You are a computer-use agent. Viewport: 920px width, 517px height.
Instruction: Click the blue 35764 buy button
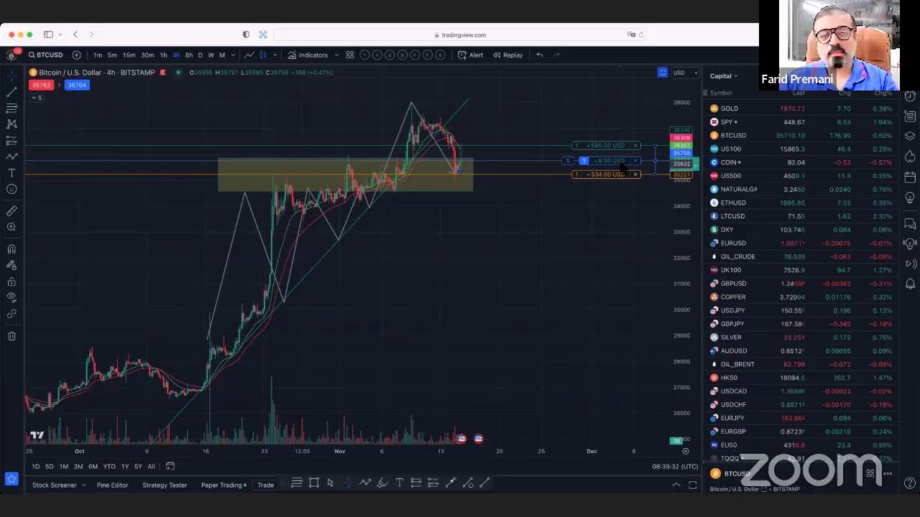coord(76,85)
